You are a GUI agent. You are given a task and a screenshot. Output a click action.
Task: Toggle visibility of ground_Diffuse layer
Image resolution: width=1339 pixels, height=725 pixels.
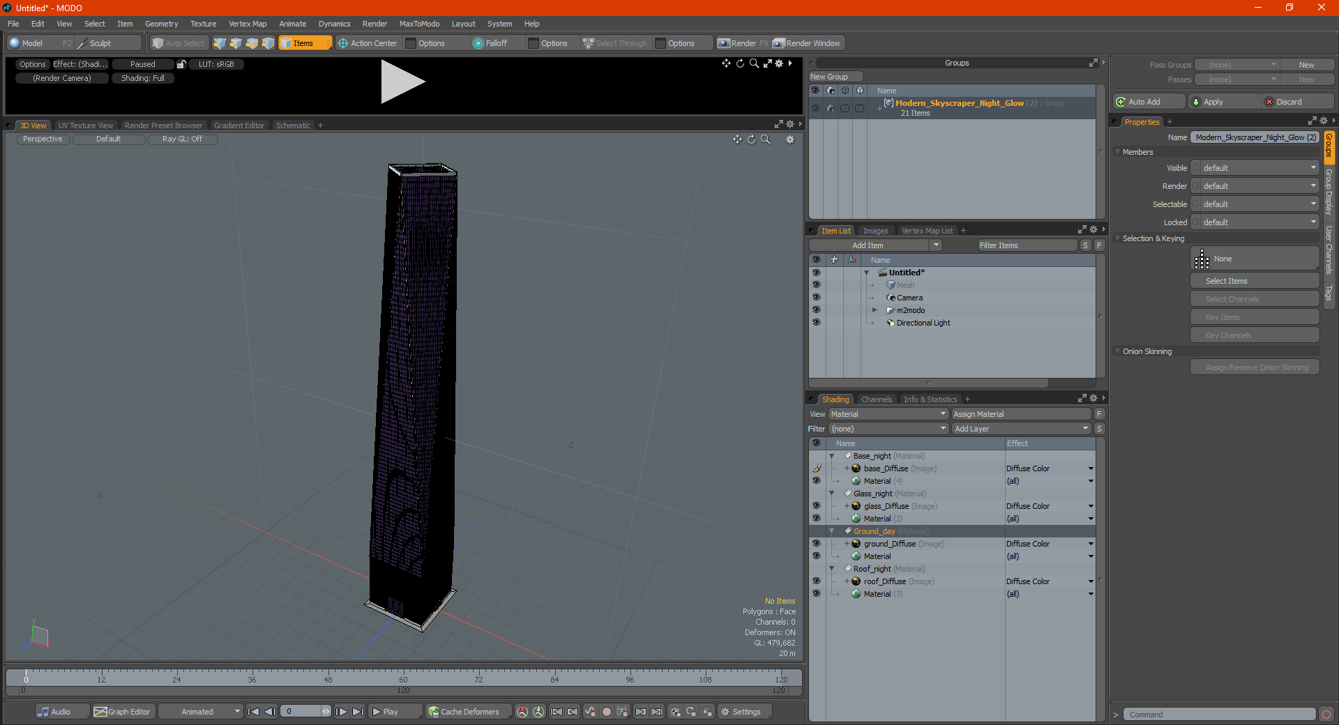coord(816,544)
